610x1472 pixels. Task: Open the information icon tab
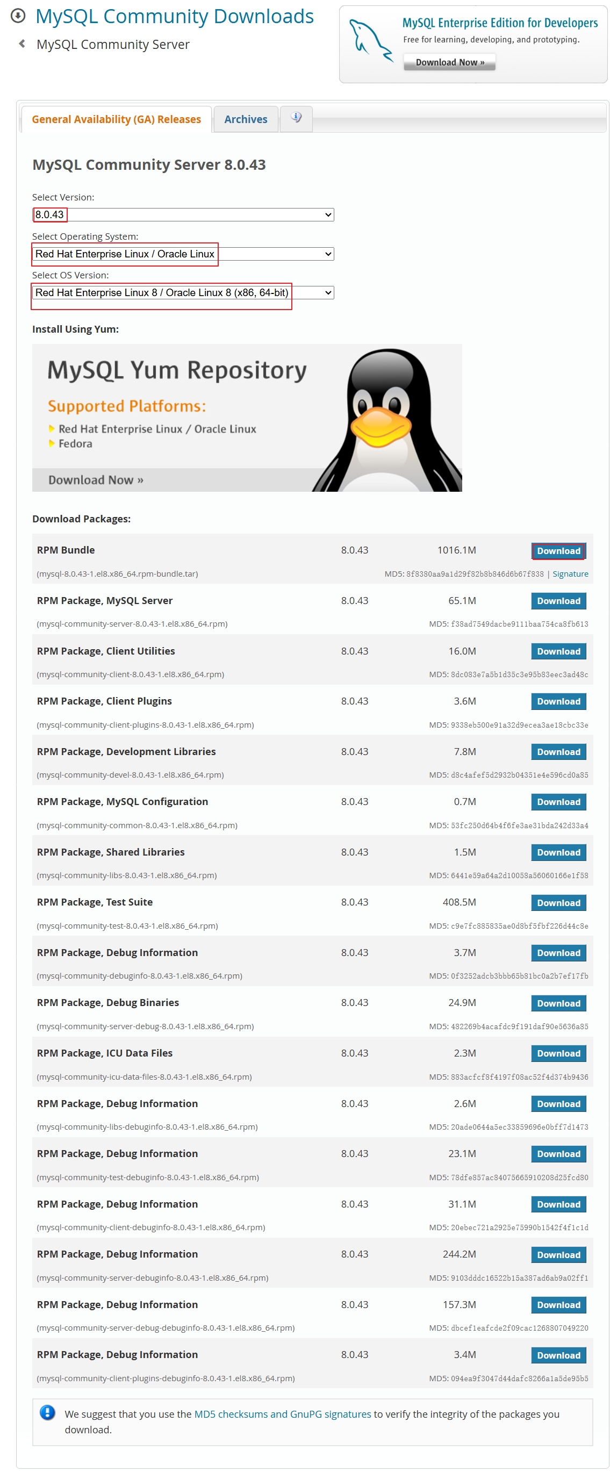(x=296, y=118)
